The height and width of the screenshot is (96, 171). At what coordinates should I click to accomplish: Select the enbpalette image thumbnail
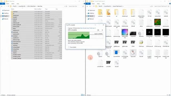point(133,33)
